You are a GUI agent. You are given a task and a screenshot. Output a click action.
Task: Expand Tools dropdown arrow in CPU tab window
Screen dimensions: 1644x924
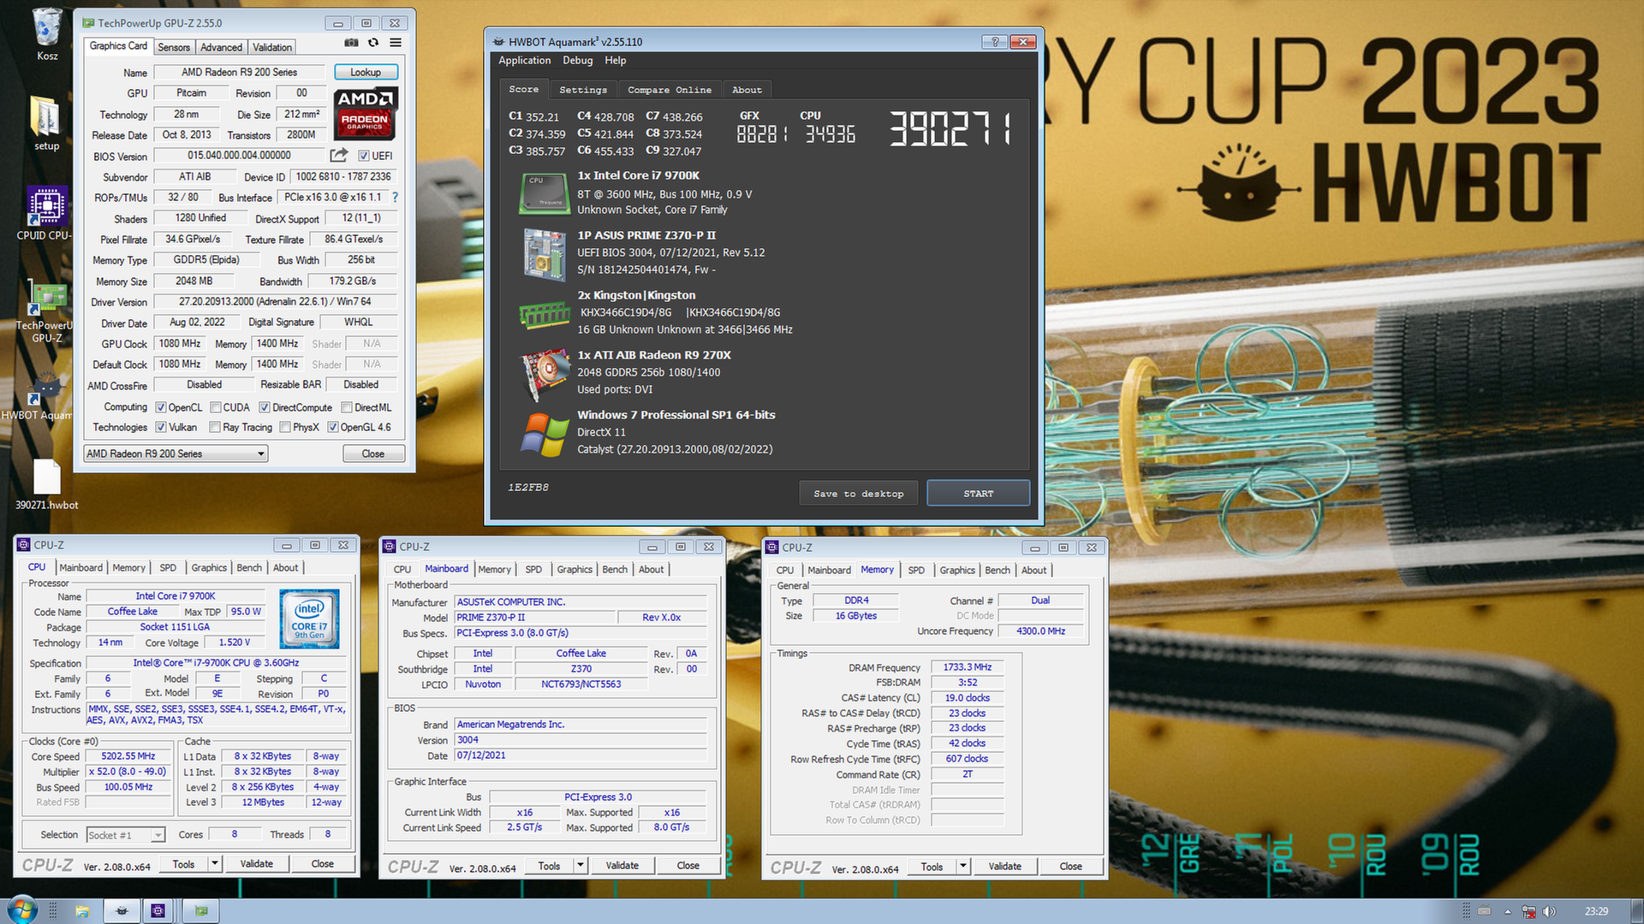click(215, 864)
